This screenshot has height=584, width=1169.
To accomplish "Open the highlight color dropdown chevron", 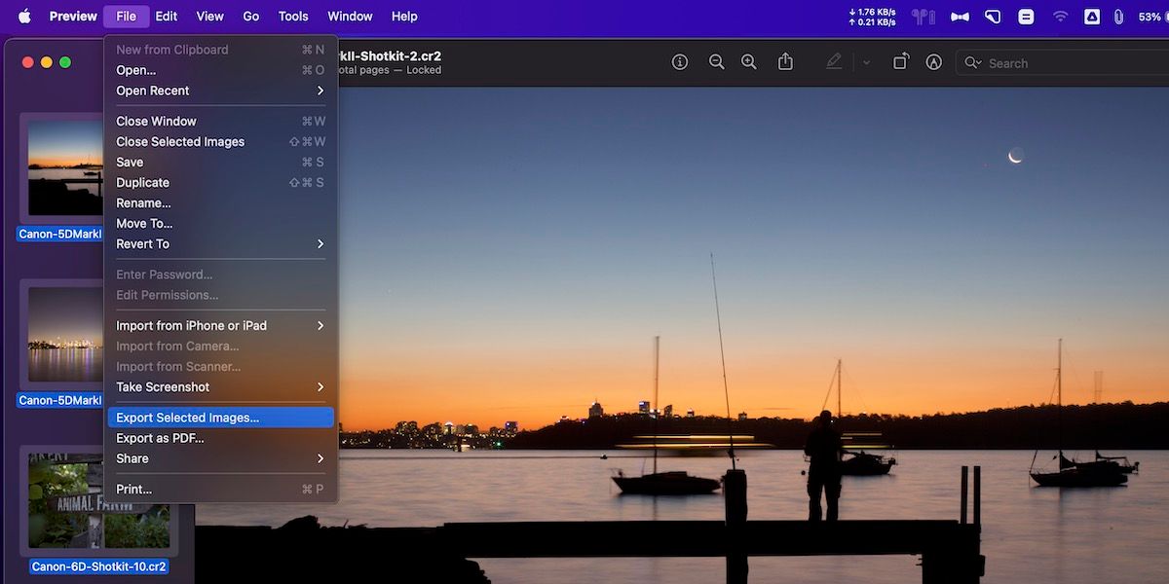I will tap(866, 62).
